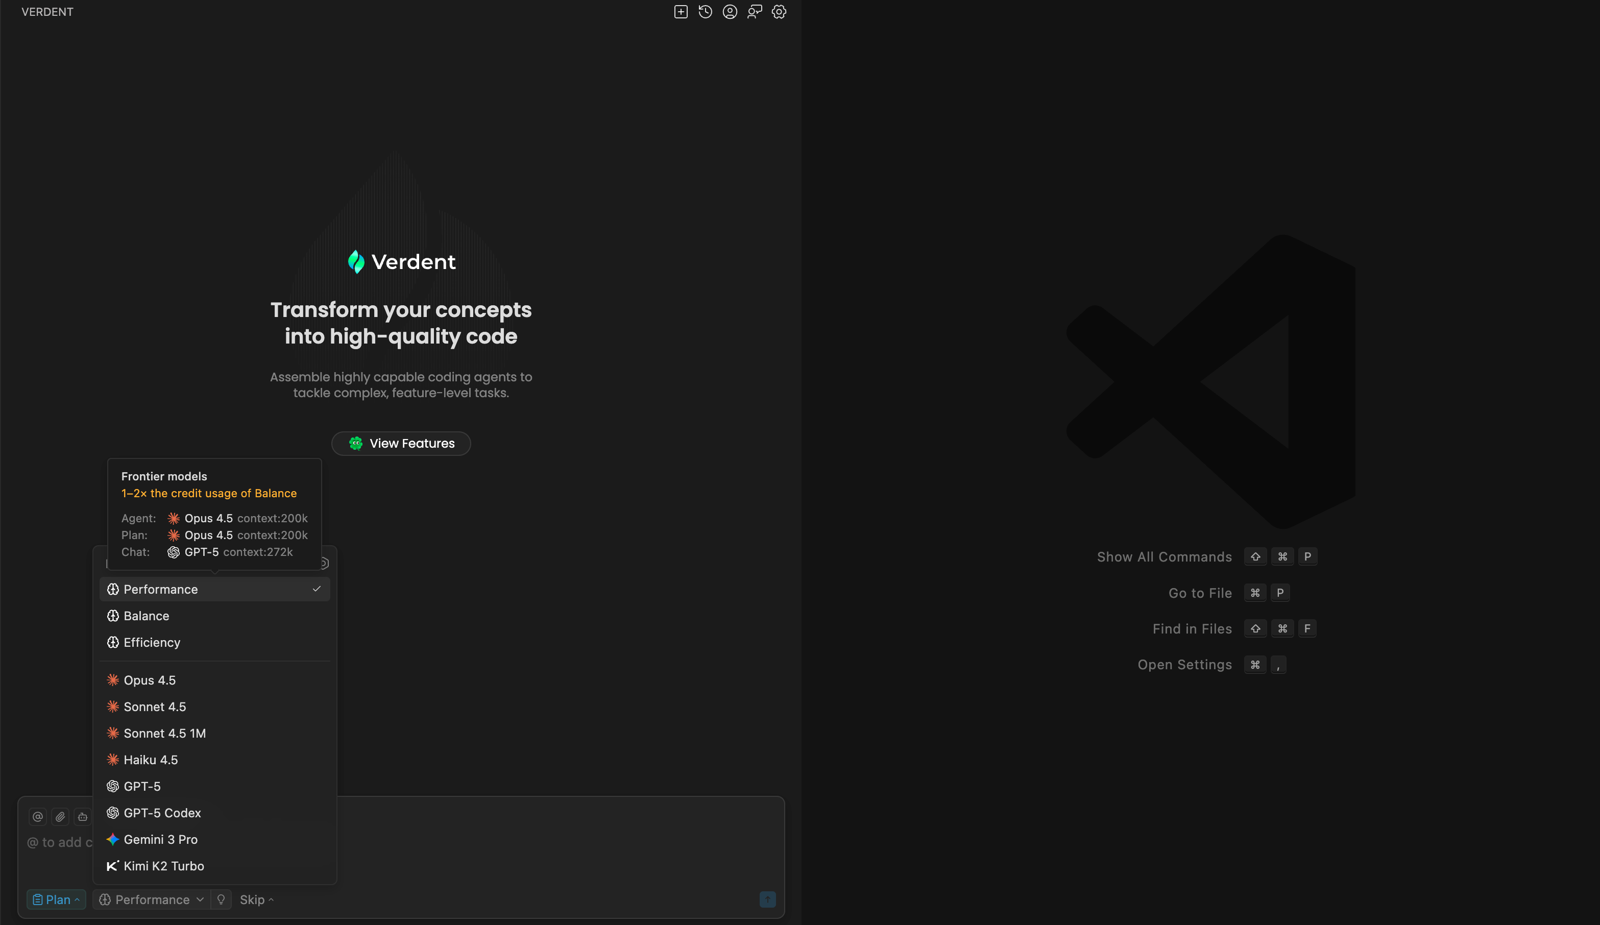The height and width of the screenshot is (925, 1600).
Task: Expand the Skip permissions dropdown
Action: click(x=256, y=899)
